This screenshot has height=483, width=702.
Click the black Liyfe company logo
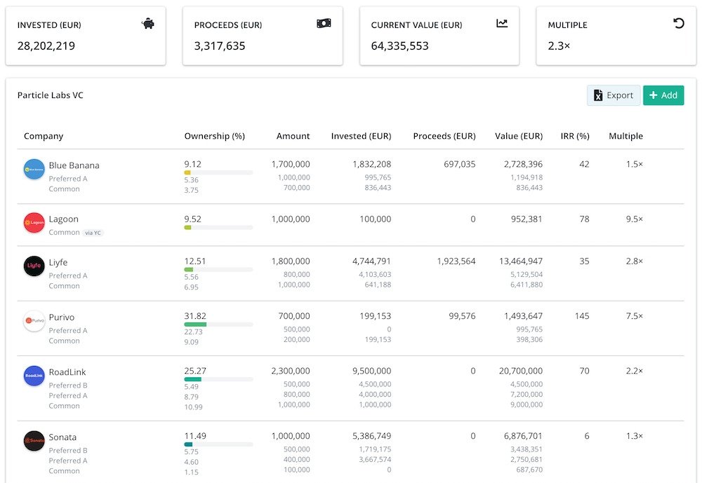[34, 266]
